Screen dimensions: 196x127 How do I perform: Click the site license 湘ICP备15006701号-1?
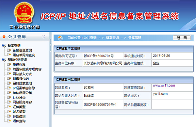pos(100,105)
